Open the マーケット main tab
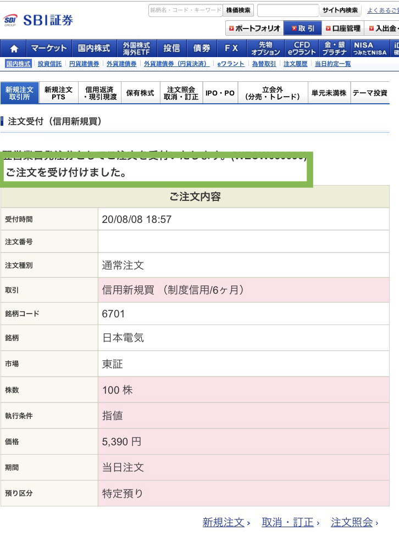This screenshot has height=537, width=399. point(49,48)
